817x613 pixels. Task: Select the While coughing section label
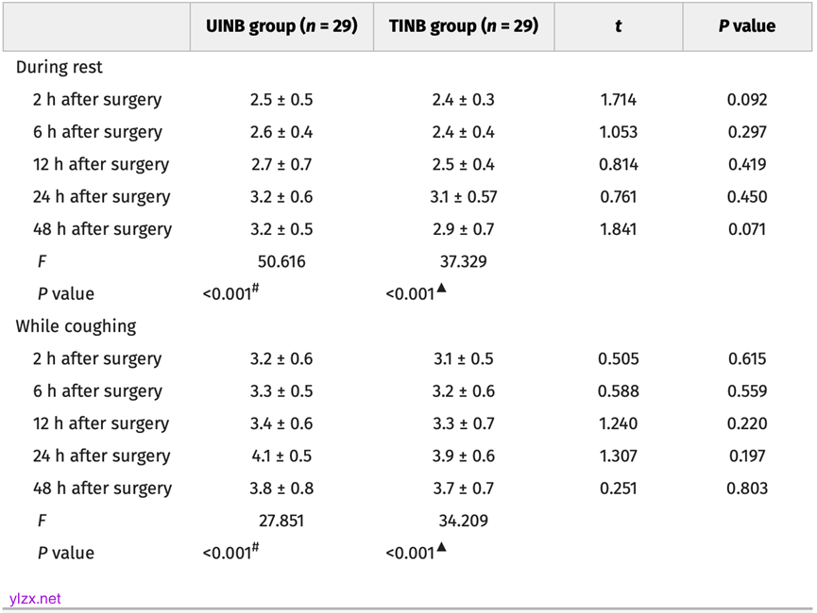(76, 326)
